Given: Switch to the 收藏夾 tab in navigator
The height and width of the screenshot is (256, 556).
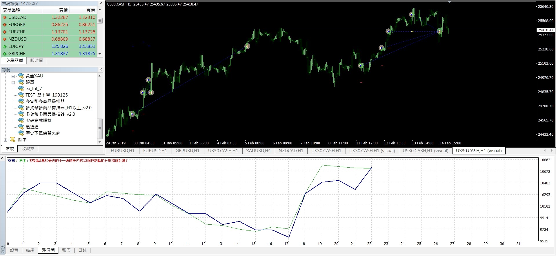Looking at the screenshot, I should [x=28, y=149].
